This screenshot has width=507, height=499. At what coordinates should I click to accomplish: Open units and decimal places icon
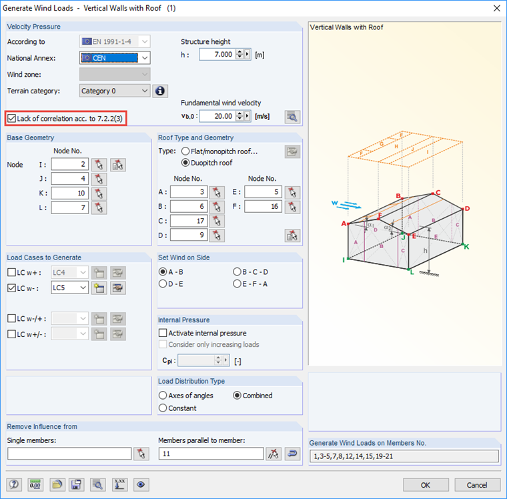[35, 484]
